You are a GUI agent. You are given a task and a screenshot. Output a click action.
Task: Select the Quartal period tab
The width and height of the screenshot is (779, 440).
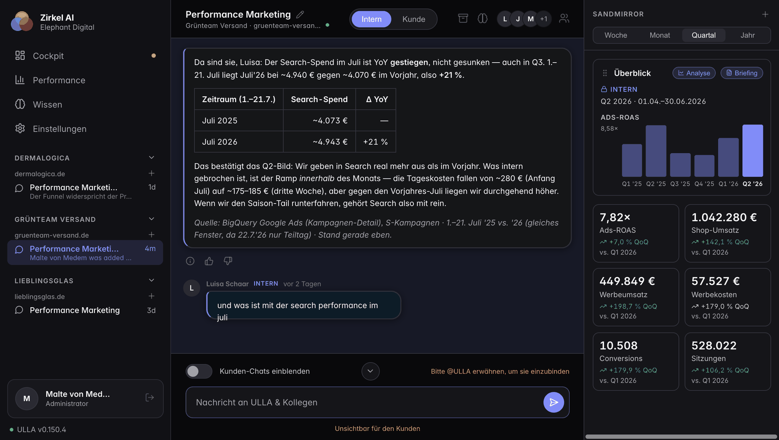tap(704, 35)
